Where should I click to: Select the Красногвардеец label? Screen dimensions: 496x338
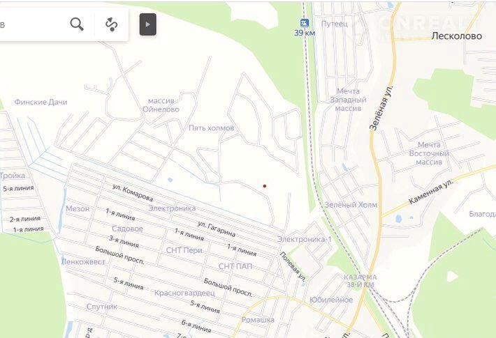point(184,293)
